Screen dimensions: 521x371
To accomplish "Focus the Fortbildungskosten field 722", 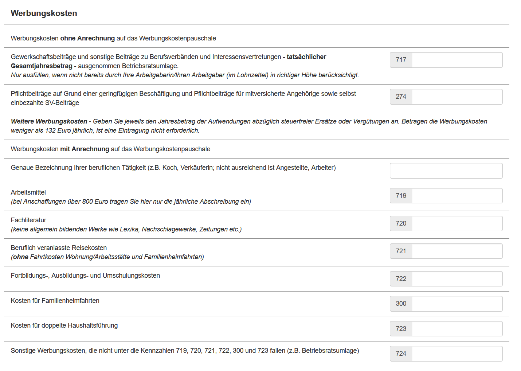I will [457, 279].
